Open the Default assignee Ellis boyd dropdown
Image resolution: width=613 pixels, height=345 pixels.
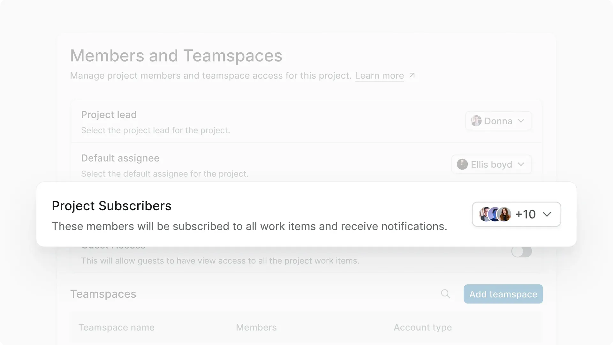pyautogui.click(x=491, y=165)
